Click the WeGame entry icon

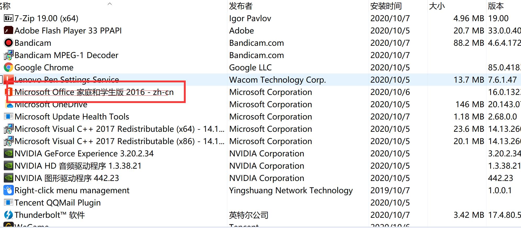(8, 226)
